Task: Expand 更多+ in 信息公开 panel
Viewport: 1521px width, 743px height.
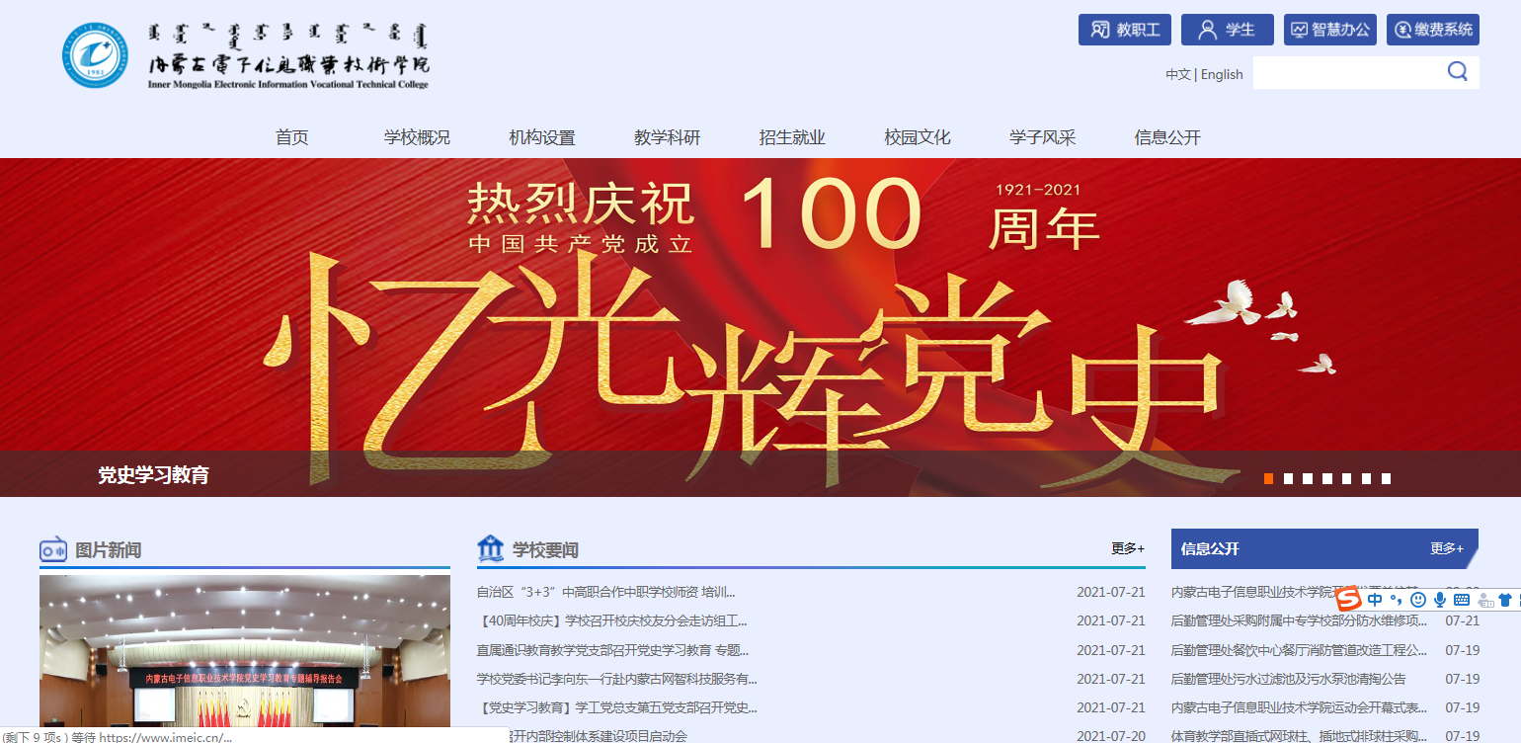Action: pyautogui.click(x=1446, y=548)
